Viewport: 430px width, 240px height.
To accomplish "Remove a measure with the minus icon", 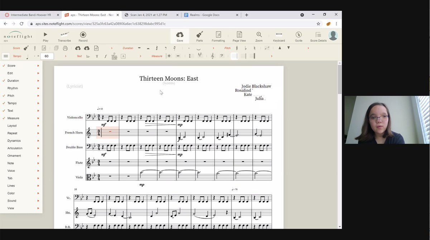I will [178, 56].
